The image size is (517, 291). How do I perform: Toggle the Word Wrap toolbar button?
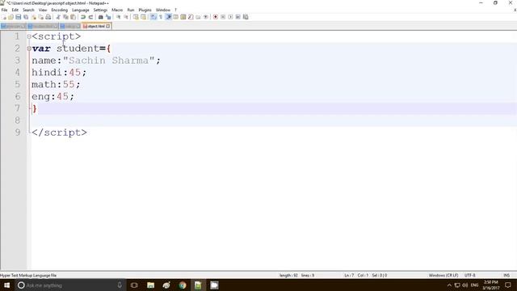coord(153,17)
